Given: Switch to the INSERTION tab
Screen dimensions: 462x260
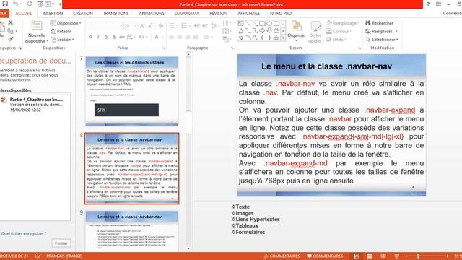Looking at the screenshot, I should click(x=53, y=14).
